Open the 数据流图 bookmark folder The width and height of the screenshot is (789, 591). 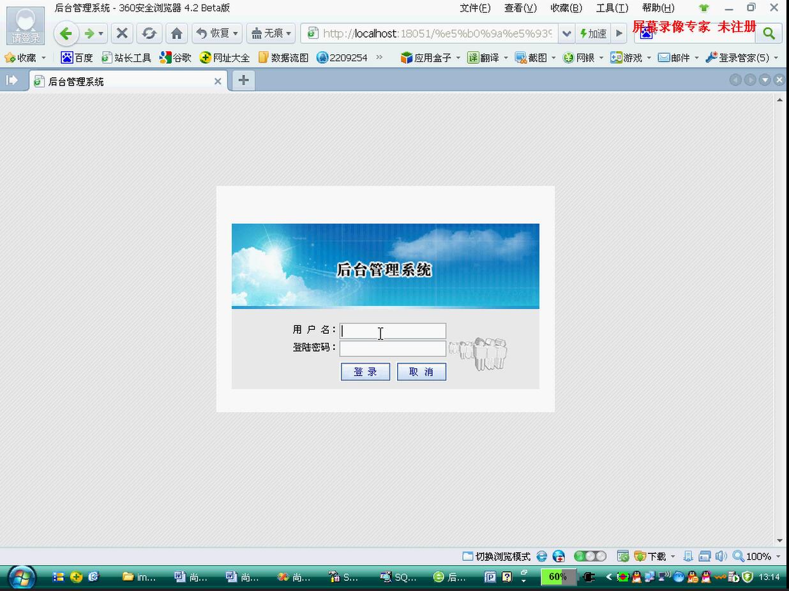[x=283, y=57]
